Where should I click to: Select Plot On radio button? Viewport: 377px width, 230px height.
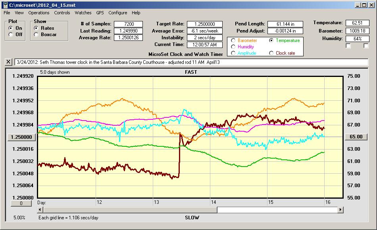pyautogui.click(x=11, y=28)
